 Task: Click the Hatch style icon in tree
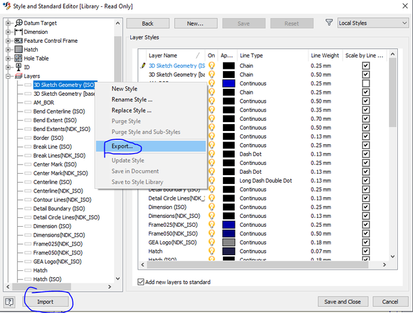pos(19,50)
